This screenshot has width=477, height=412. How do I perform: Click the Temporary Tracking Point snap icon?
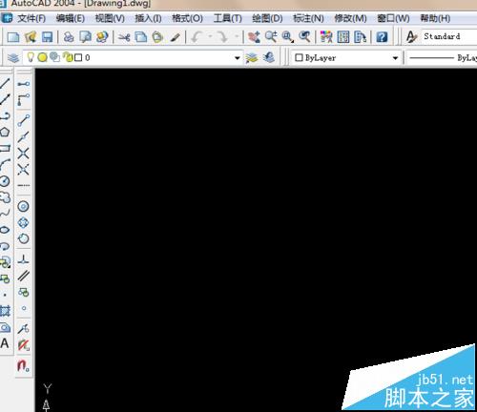pyautogui.click(x=24, y=84)
